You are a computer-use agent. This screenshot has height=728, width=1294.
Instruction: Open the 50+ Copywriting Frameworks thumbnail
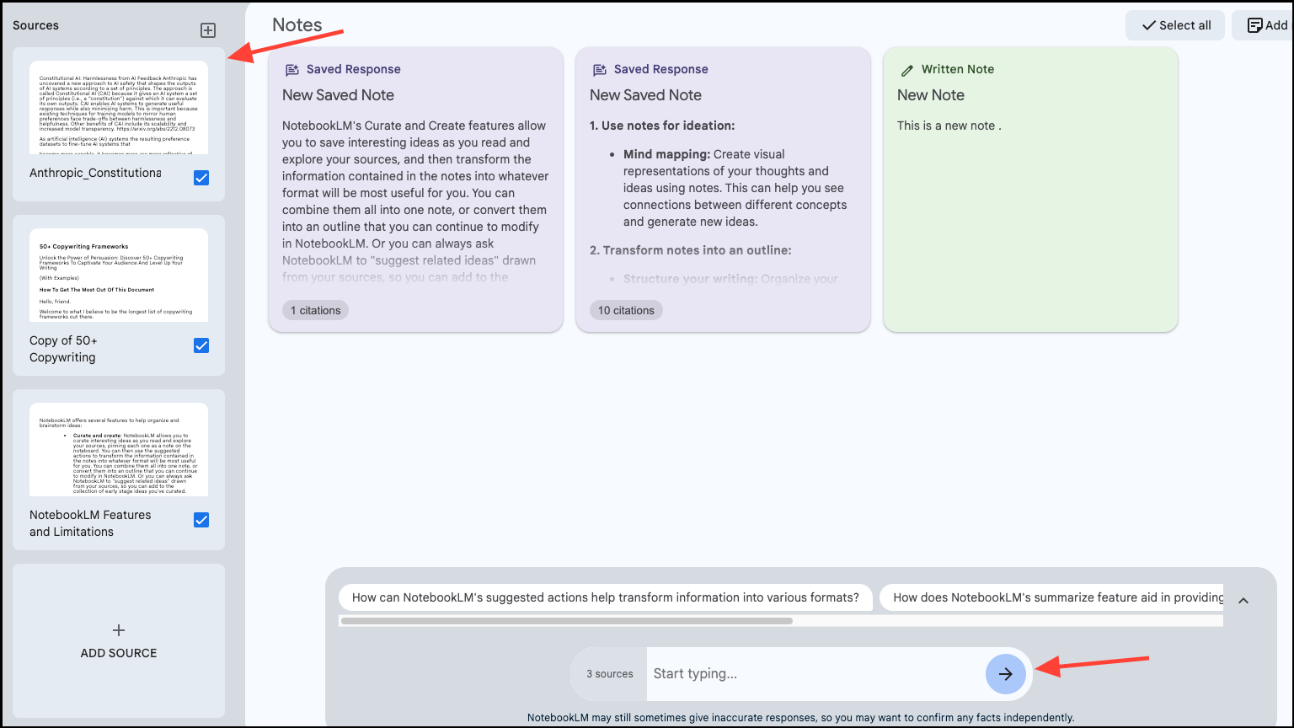pos(119,275)
